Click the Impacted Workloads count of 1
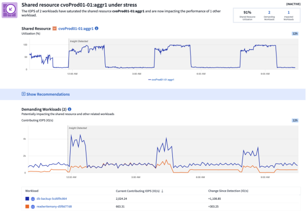Viewport: 306px width, 214px height. [x=289, y=13]
